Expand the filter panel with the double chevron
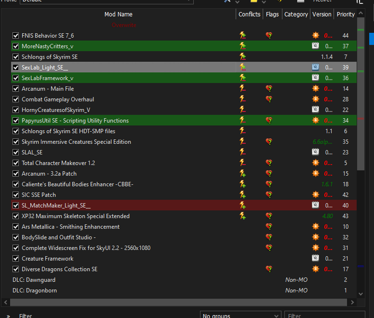 click(x=8, y=316)
